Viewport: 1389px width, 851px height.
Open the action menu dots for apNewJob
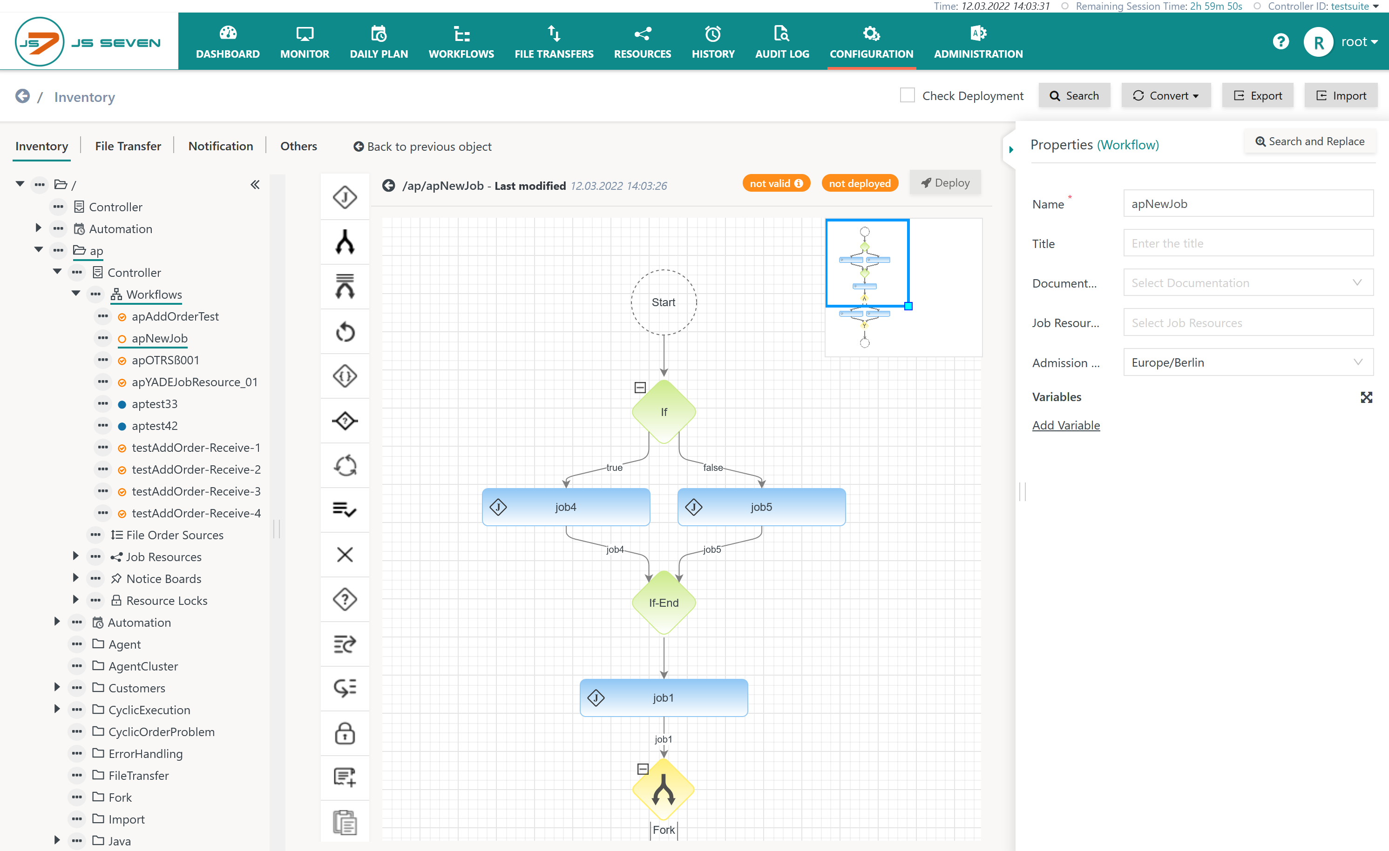(102, 338)
